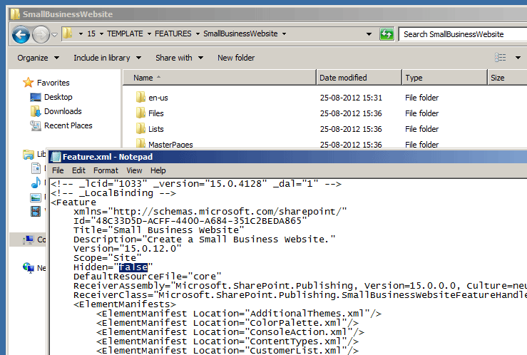The height and width of the screenshot is (355, 527).
Task: Open Recent Places in Favorites
Action: [68, 125]
